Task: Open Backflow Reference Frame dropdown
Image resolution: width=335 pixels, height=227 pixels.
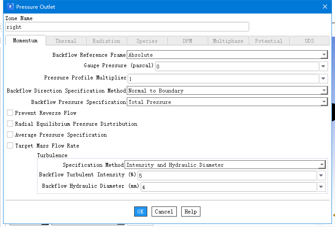Action: [x=227, y=55]
